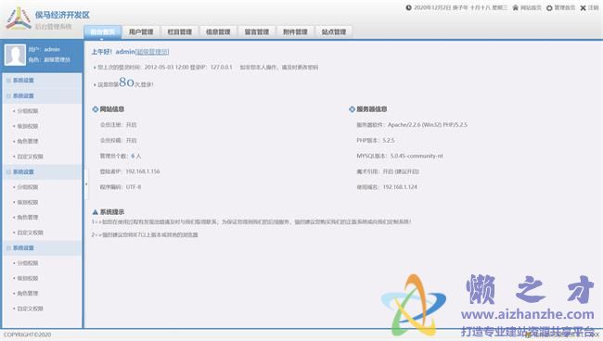Image resolution: width=603 pixels, height=341 pixels.
Task: Collapse the sidebar with the divider handle
Action: click(86, 184)
